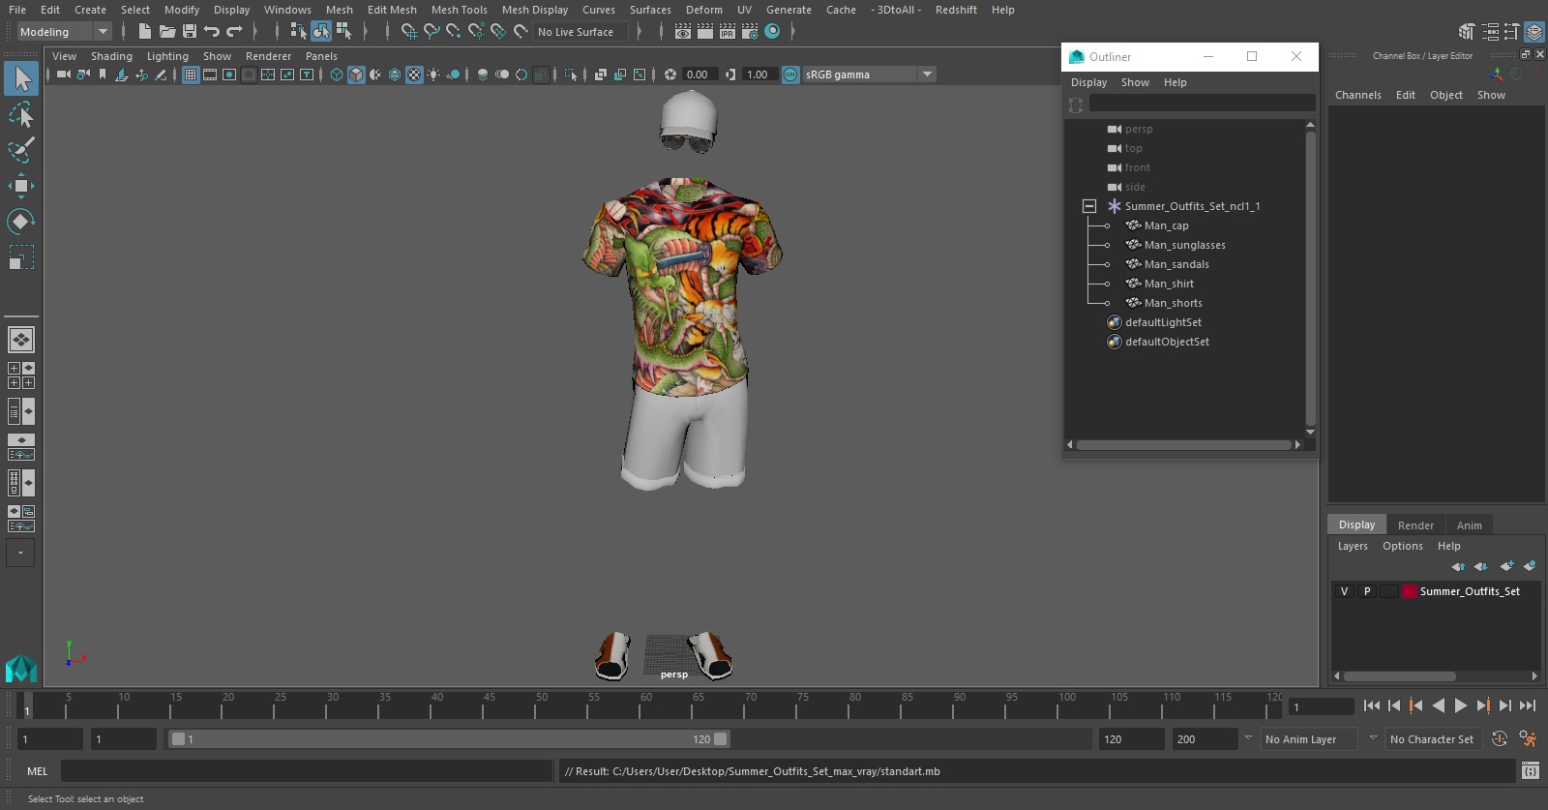This screenshot has height=810, width=1548.
Task: Go to start of playback range
Action: [1372, 706]
